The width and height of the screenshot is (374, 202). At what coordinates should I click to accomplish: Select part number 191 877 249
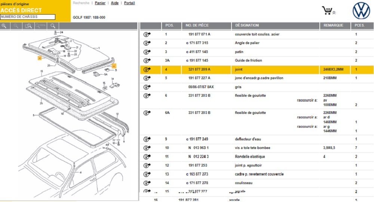pyautogui.click(x=199, y=139)
